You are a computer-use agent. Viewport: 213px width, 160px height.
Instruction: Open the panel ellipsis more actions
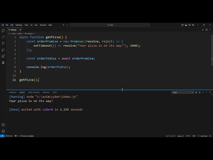coord(203,92)
